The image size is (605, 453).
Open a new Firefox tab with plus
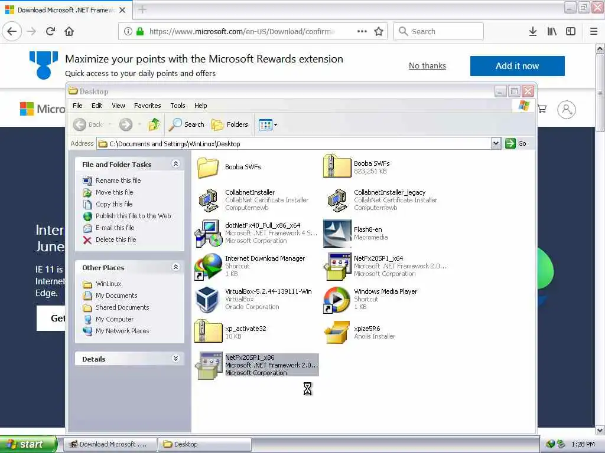(142, 9)
